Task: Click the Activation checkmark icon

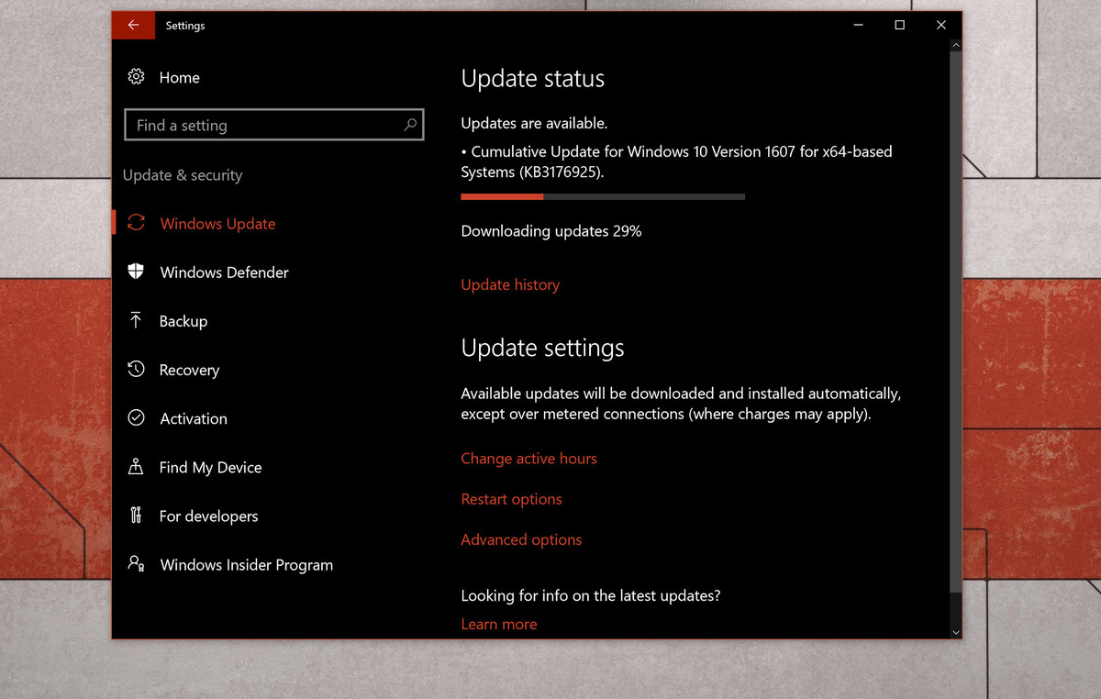Action: tap(136, 417)
